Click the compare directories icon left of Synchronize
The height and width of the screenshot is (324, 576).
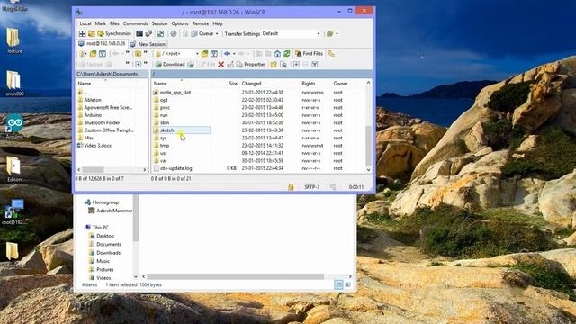pyautogui.click(x=92, y=34)
